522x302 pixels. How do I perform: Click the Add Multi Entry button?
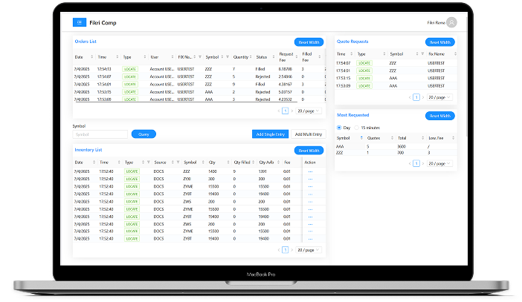pyautogui.click(x=308, y=134)
